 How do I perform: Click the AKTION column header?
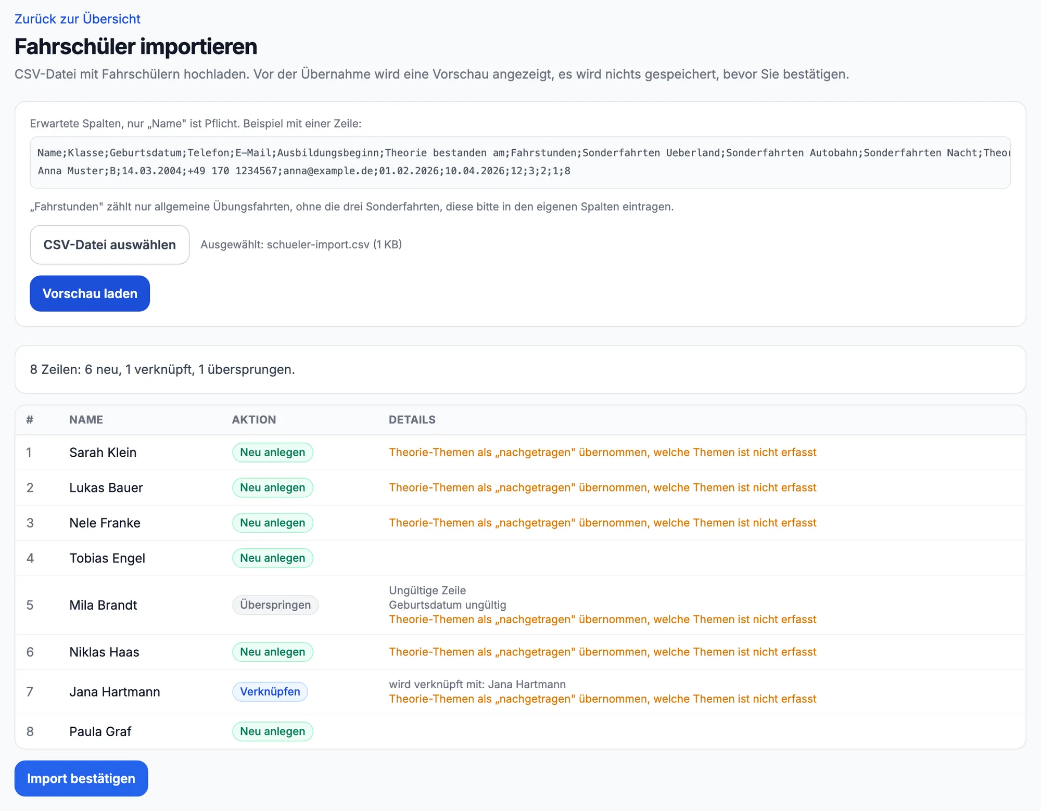click(x=254, y=420)
